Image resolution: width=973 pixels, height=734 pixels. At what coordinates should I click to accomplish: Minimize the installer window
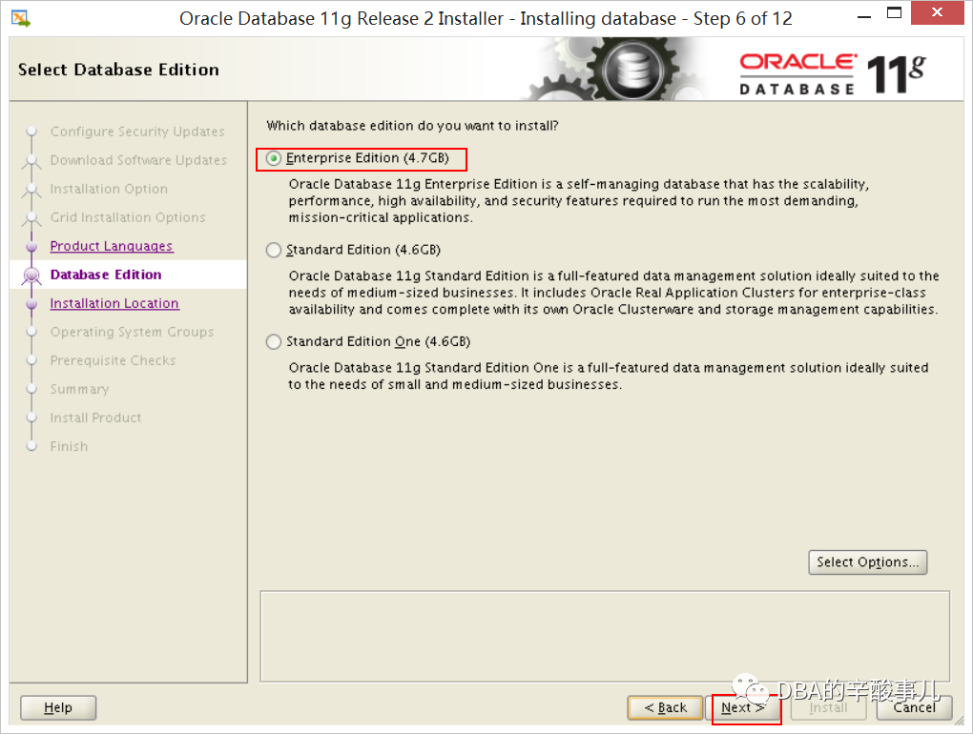coord(864,17)
